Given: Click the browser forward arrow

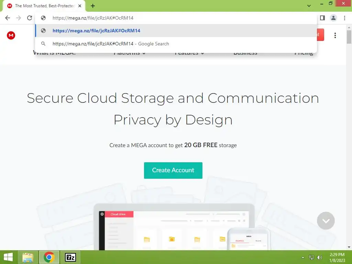Looking at the screenshot, I should click(19, 18).
